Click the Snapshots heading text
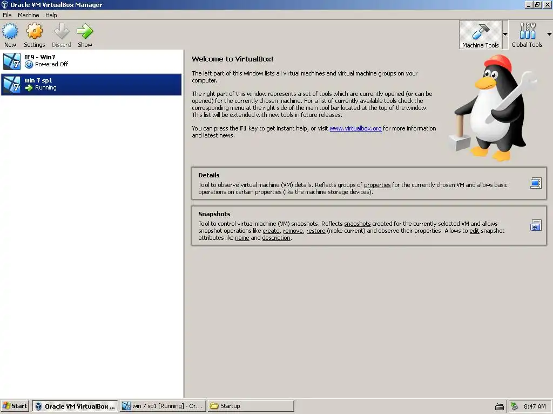553x414 pixels. pyautogui.click(x=214, y=213)
